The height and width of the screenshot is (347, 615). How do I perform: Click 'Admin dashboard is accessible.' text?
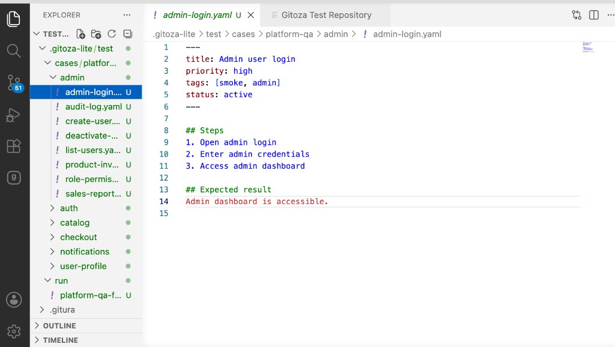point(256,202)
